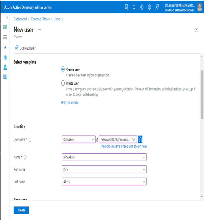Open All services list icon in sidebar

click(x=5, y=37)
